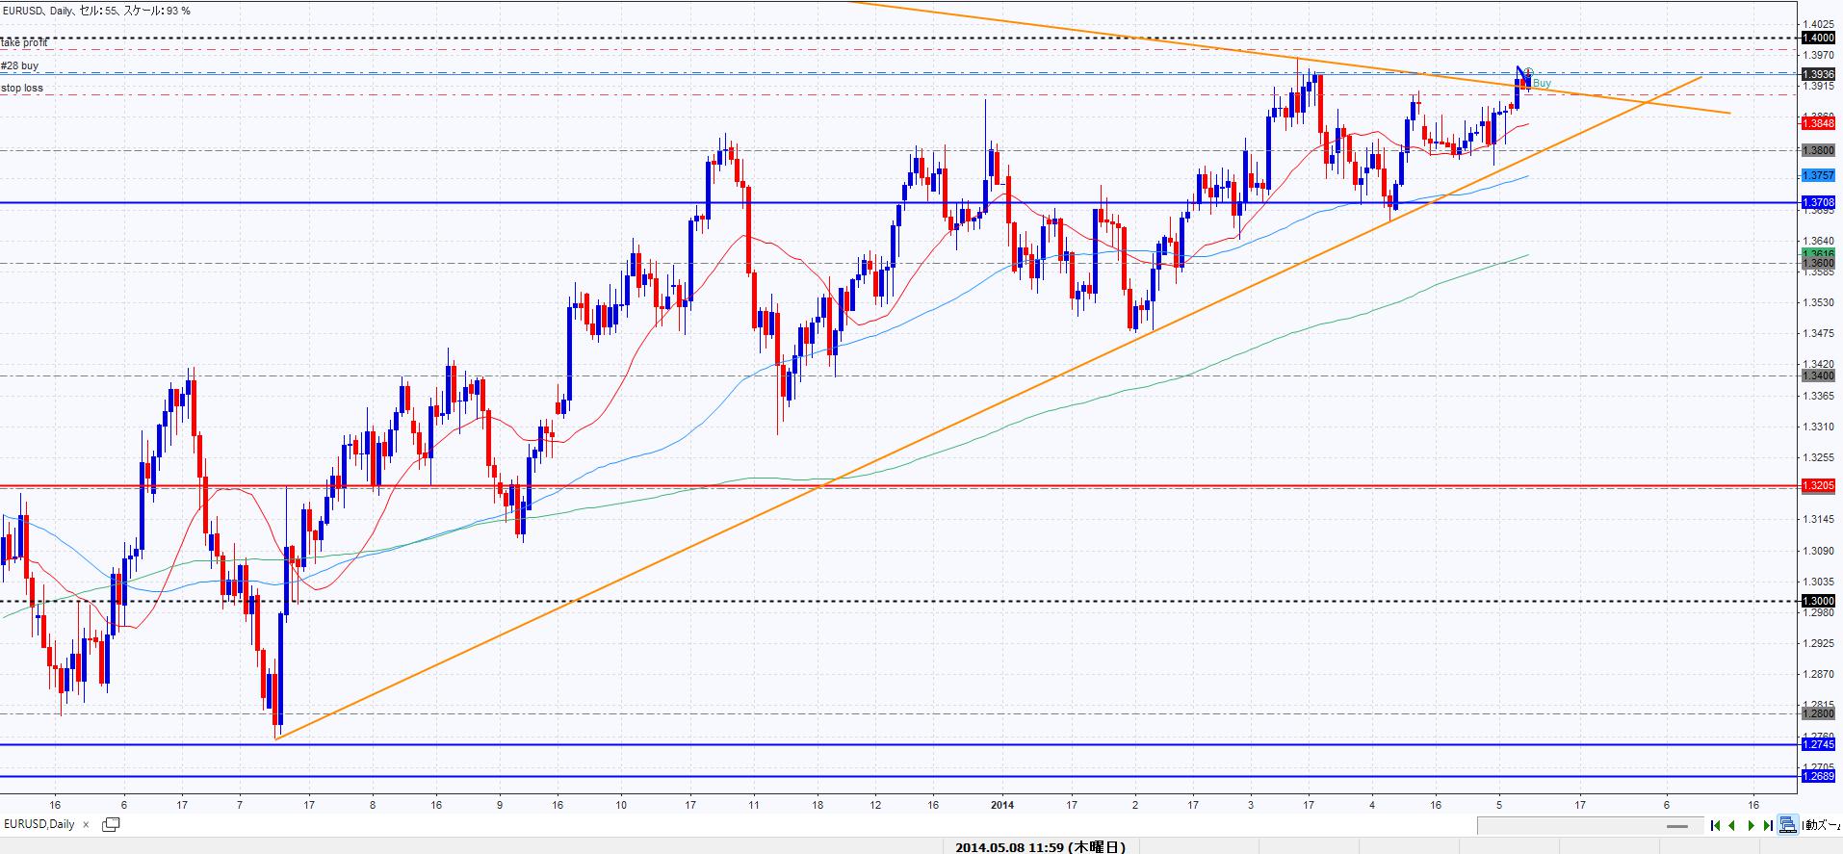Image resolution: width=1843 pixels, height=854 pixels.
Task: Click the 2014 year marker on time axis
Action: [x=1001, y=804]
